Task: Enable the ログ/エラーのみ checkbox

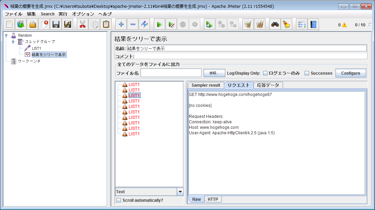Action: (x=265, y=73)
